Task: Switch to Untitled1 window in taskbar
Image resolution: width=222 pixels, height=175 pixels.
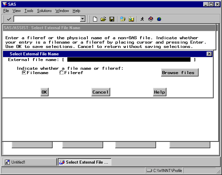Action: pos(30,162)
